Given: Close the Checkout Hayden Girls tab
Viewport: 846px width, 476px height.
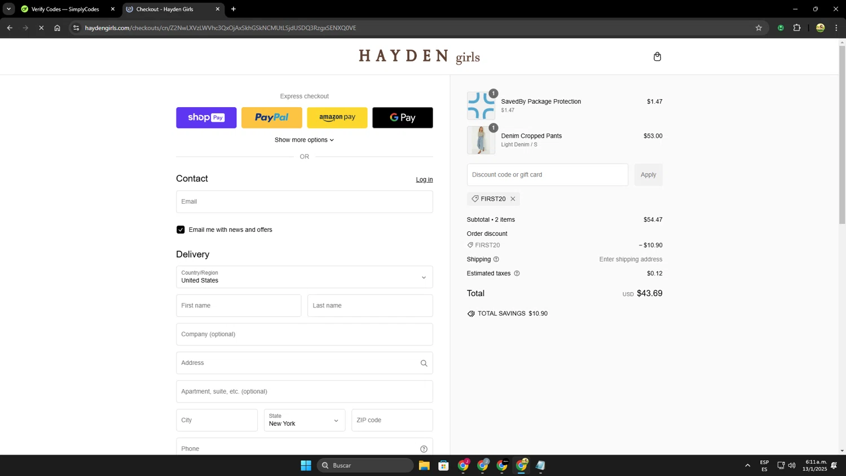Looking at the screenshot, I should [218, 9].
